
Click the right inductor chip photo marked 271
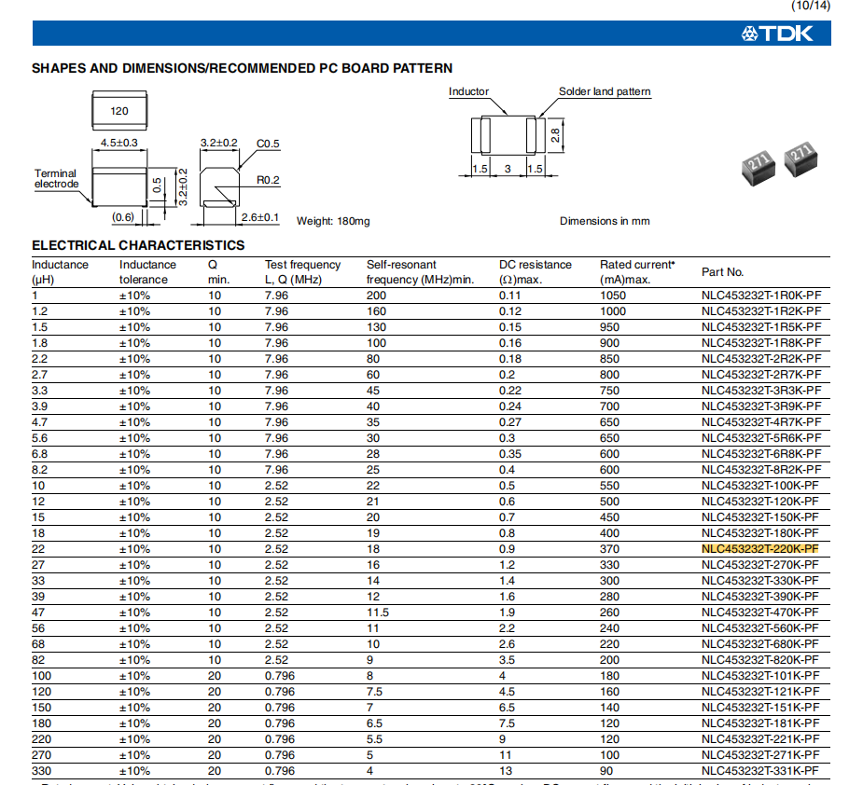point(800,159)
